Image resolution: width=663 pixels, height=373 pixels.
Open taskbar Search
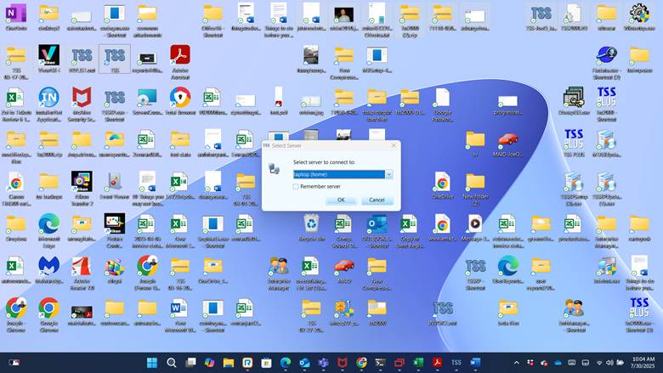pyautogui.click(x=171, y=363)
